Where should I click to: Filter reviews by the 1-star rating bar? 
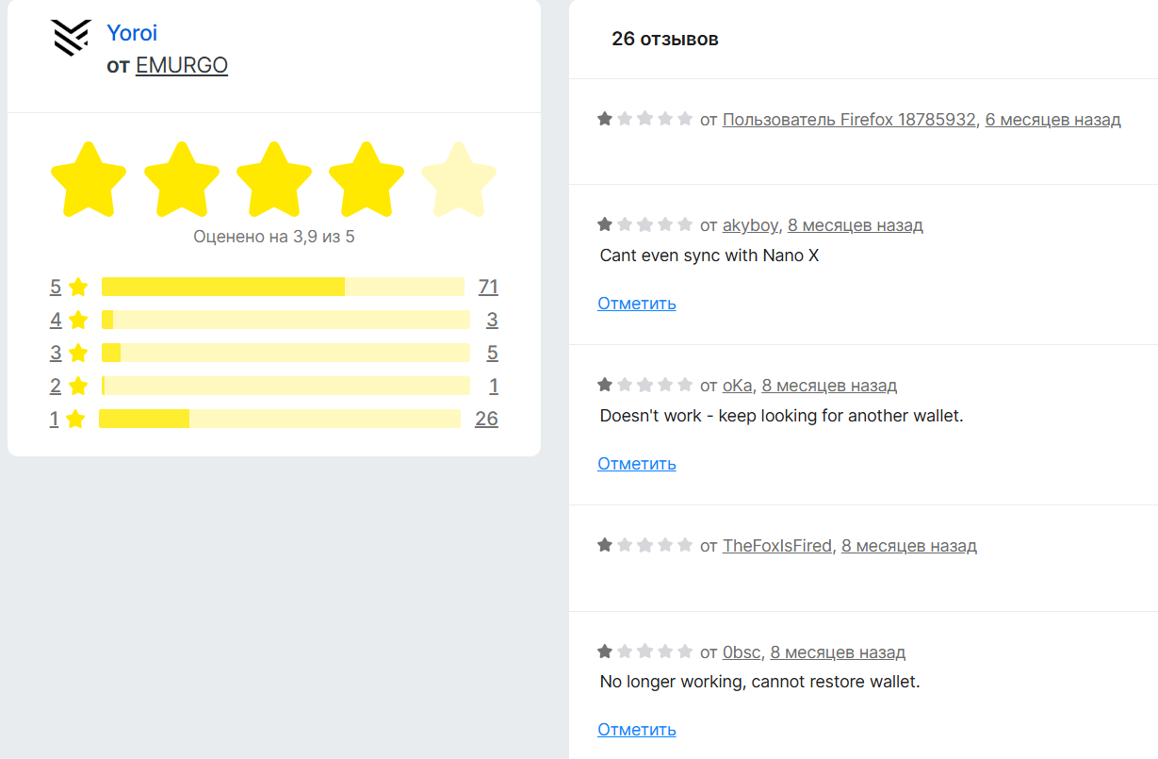[x=280, y=419]
